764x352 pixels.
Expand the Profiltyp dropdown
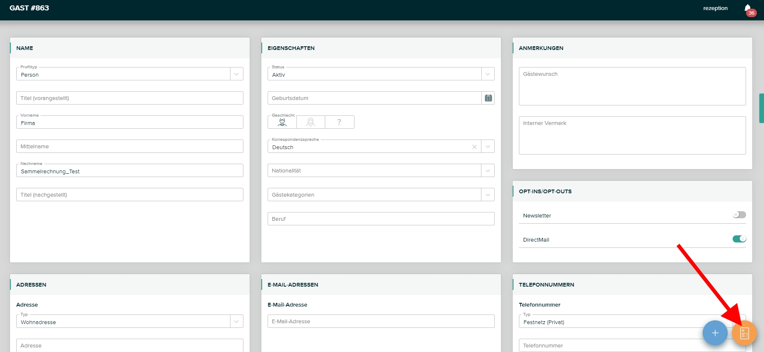point(236,74)
